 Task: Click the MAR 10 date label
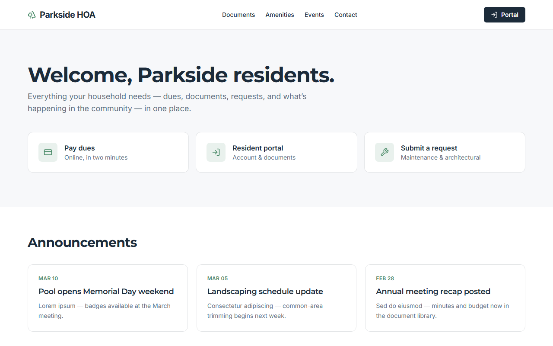48,279
